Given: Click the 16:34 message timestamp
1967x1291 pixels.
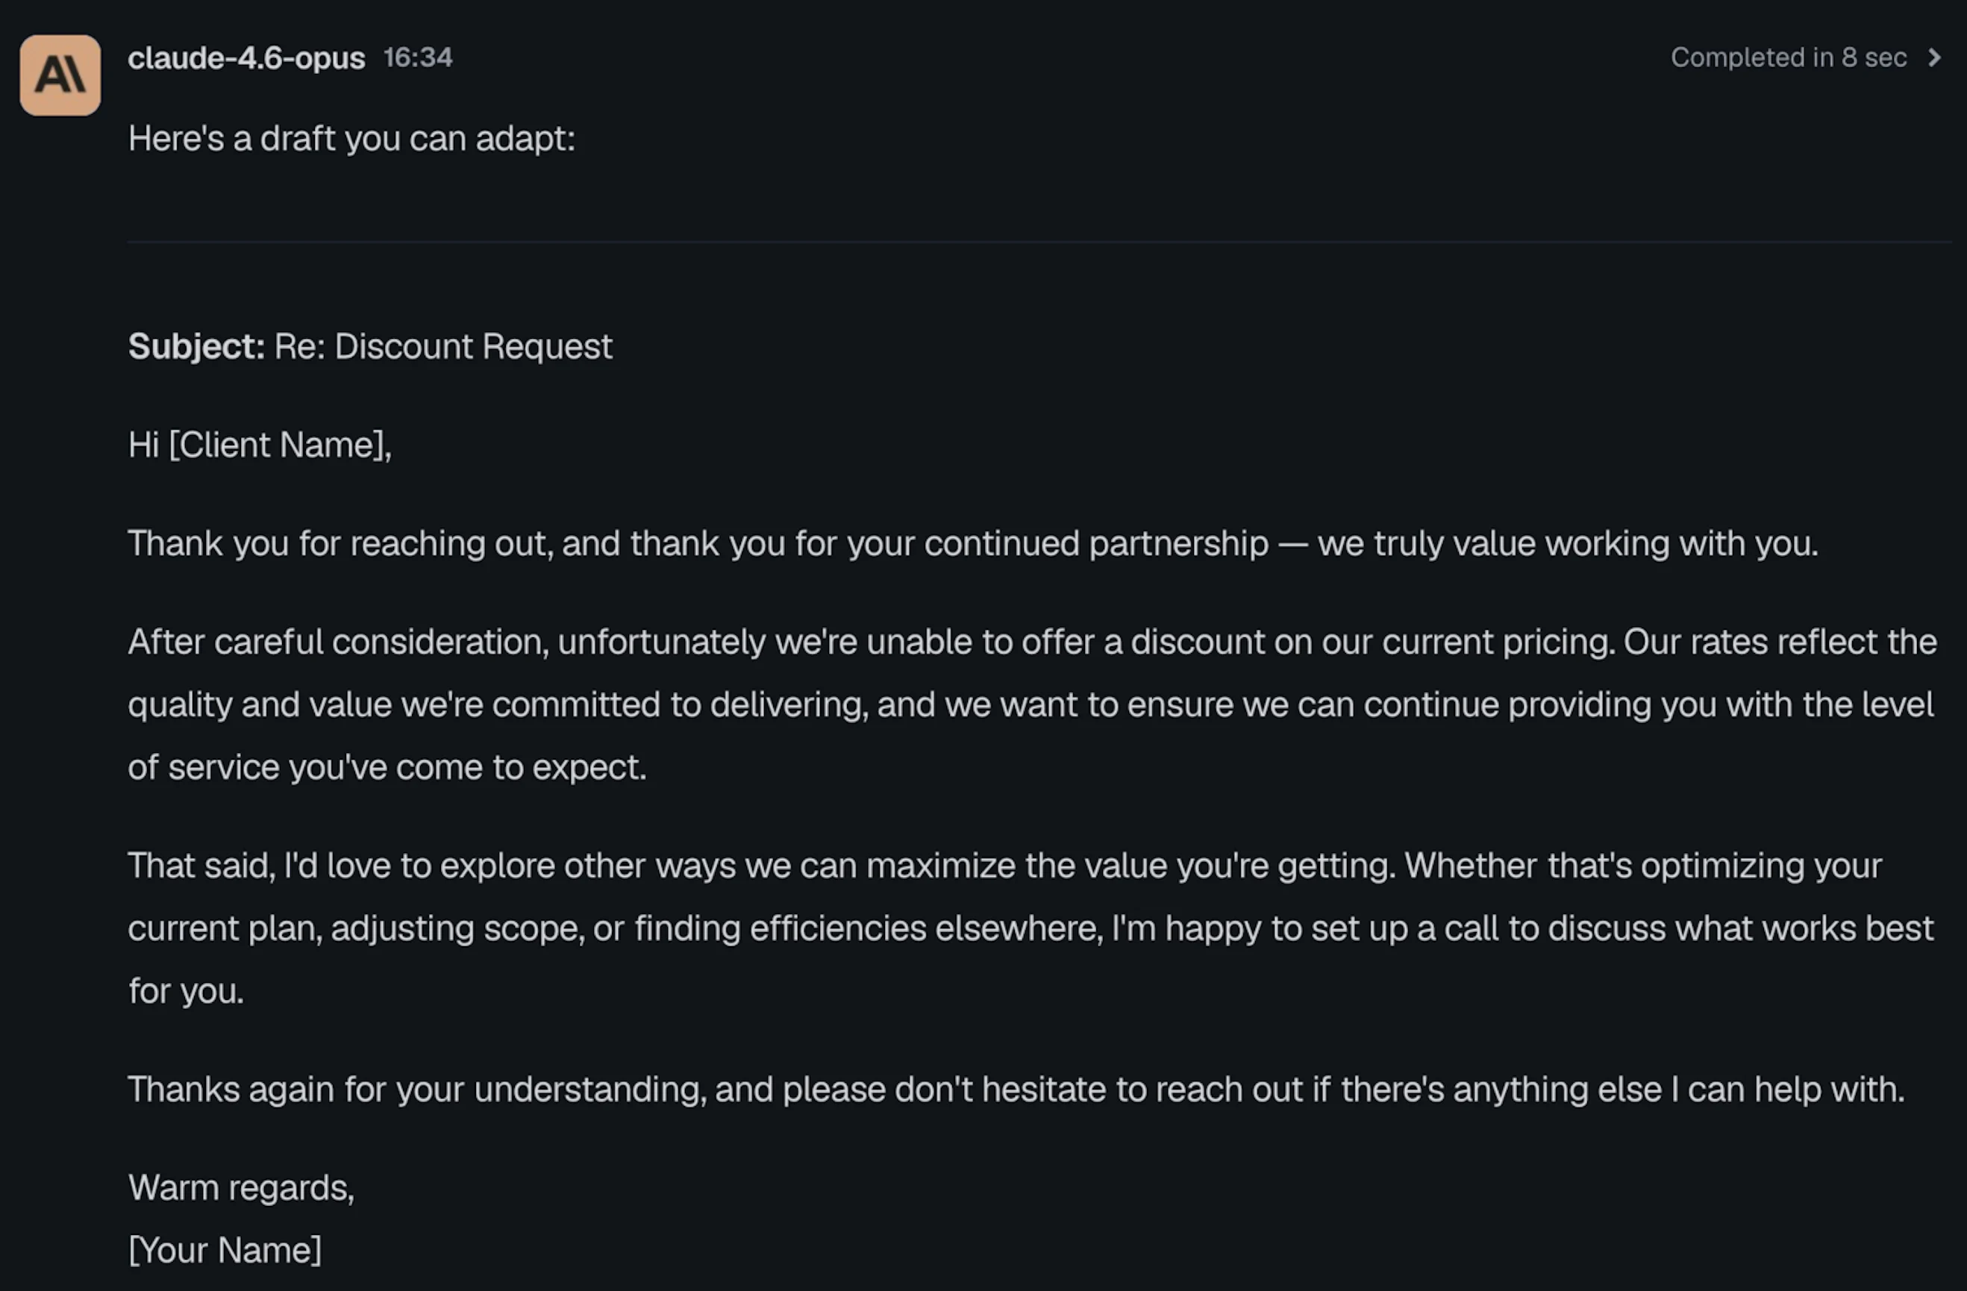Looking at the screenshot, I should tap(417, 58).
